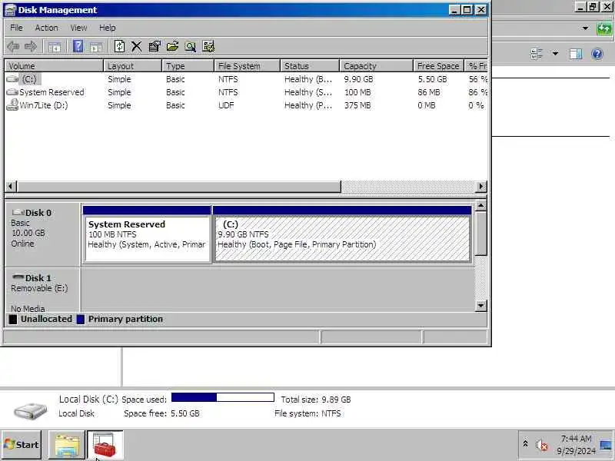The image size is (615, 461).
Task: Click the Delete (X) toolbar icon
Action: pyautogui.click(x=137, y=47)
